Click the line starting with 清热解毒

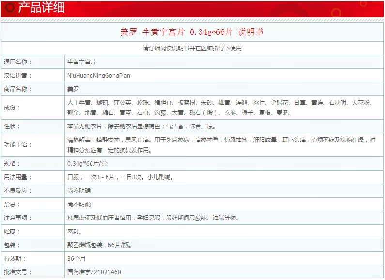click(221, 140)
